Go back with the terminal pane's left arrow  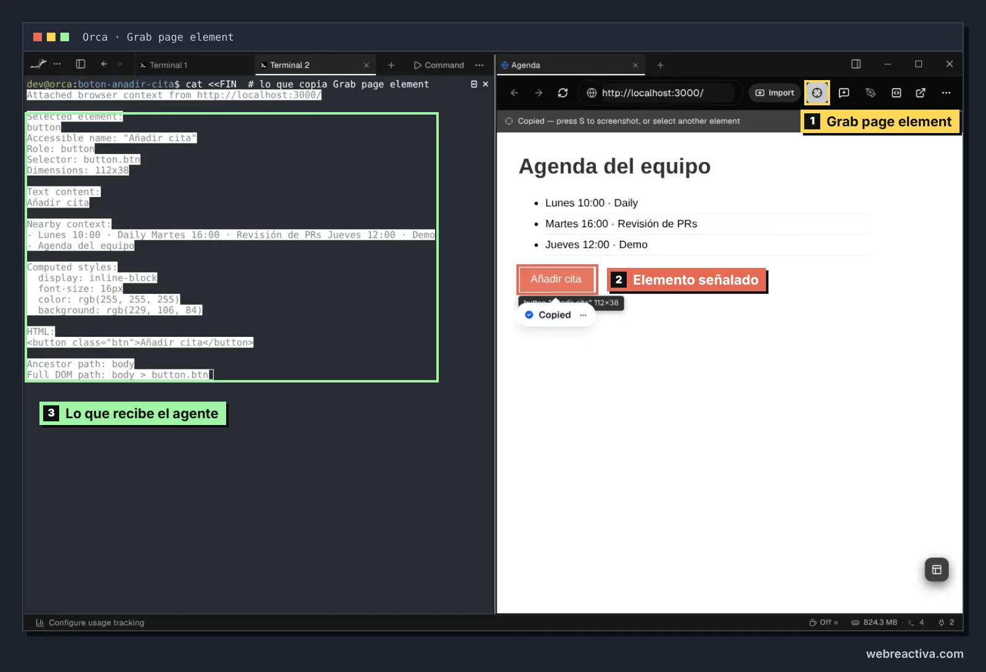[104, 64]
